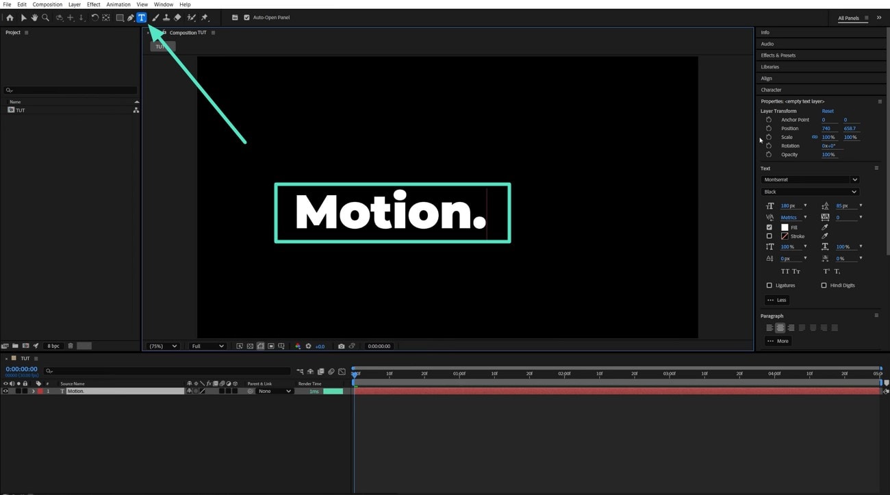Click the Fill color eyedropper
890x495 pixels.
click(x=825, y=227)
